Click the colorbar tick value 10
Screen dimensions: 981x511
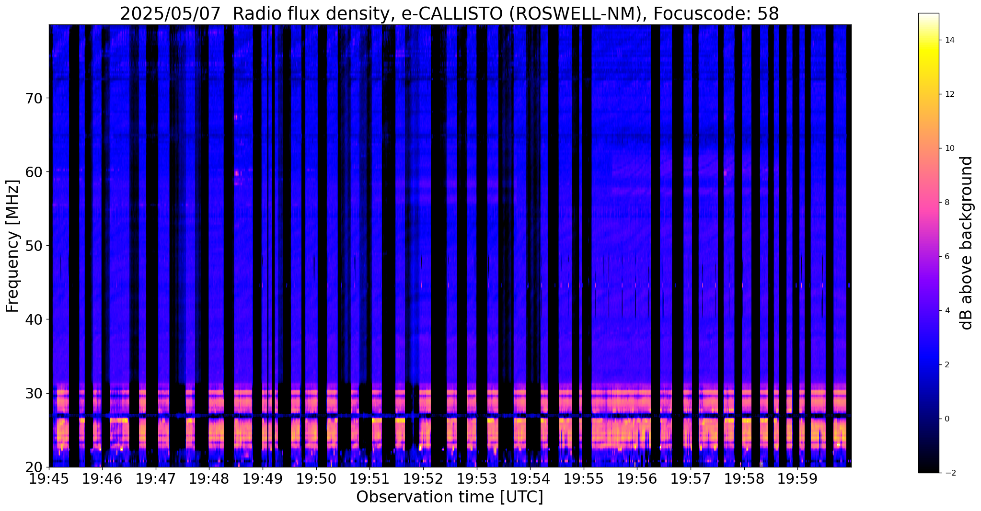pos(949,148)
